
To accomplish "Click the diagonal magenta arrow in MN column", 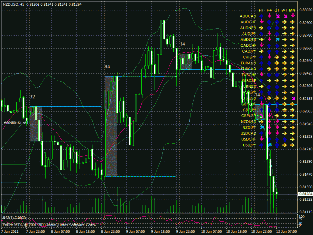I will [x=293, y=98].
